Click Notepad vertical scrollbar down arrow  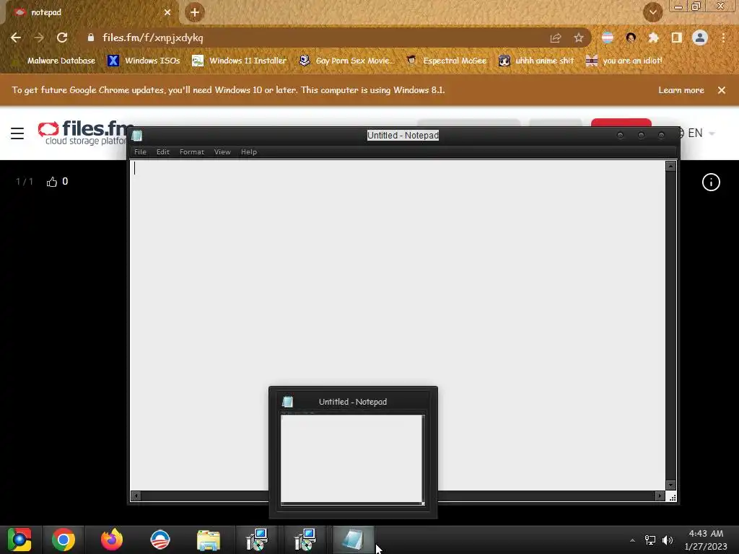click(x=670, y=485)
